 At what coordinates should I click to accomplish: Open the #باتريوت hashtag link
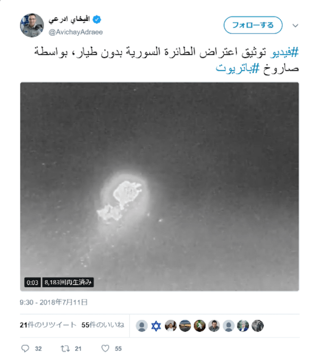tap(238, 69)
